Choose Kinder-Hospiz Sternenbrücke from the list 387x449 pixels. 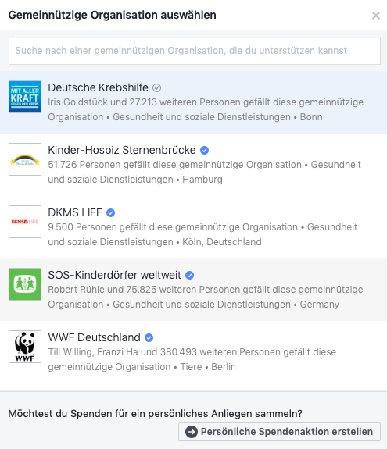(x=122, y=150)
